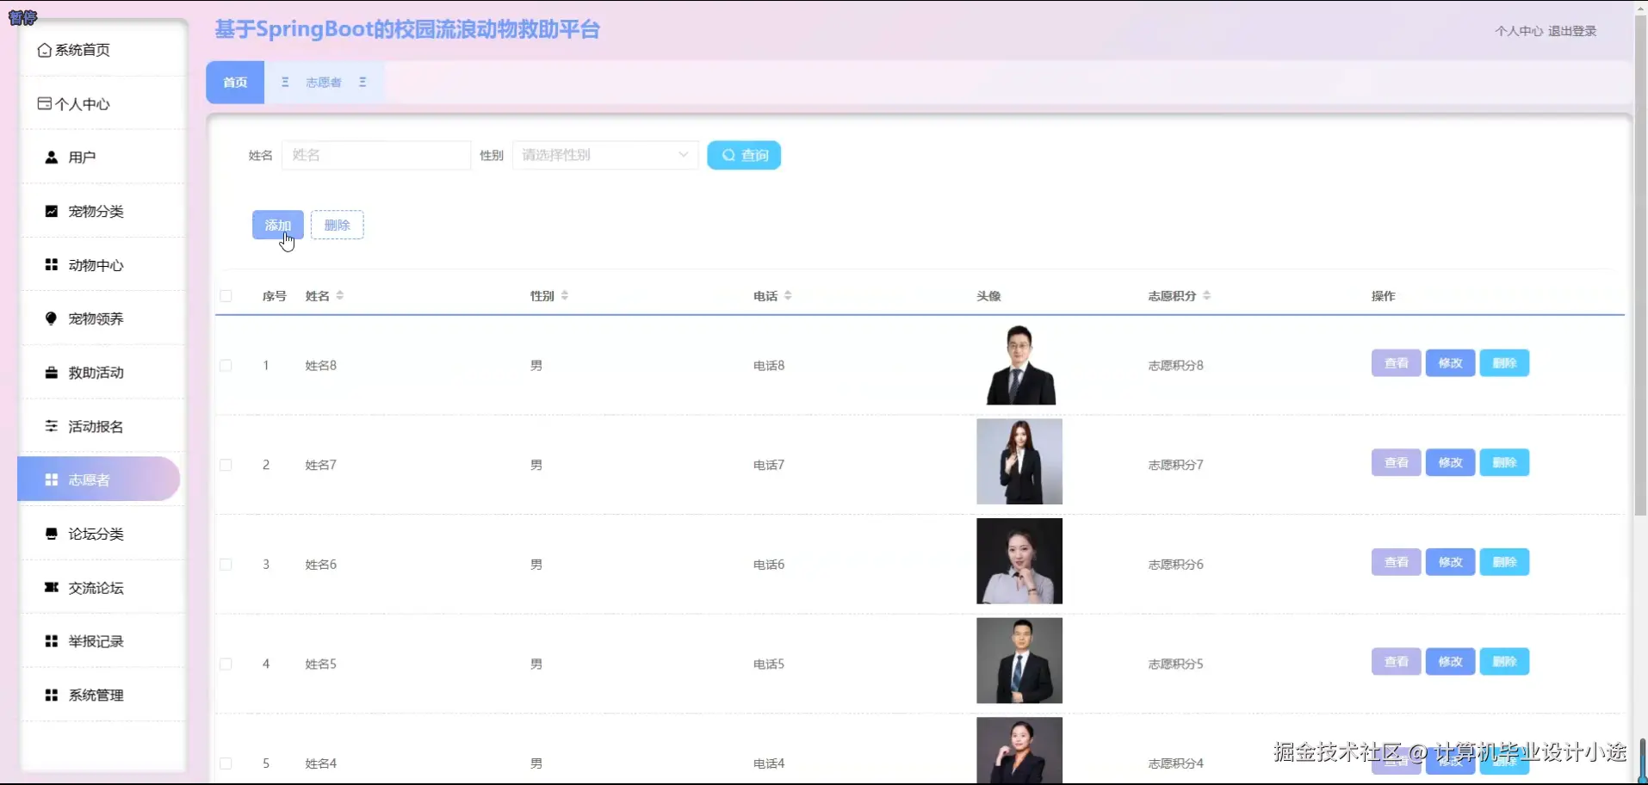
Task: Sort by 志愿积分 column arrows
Action: (1206, 295)
